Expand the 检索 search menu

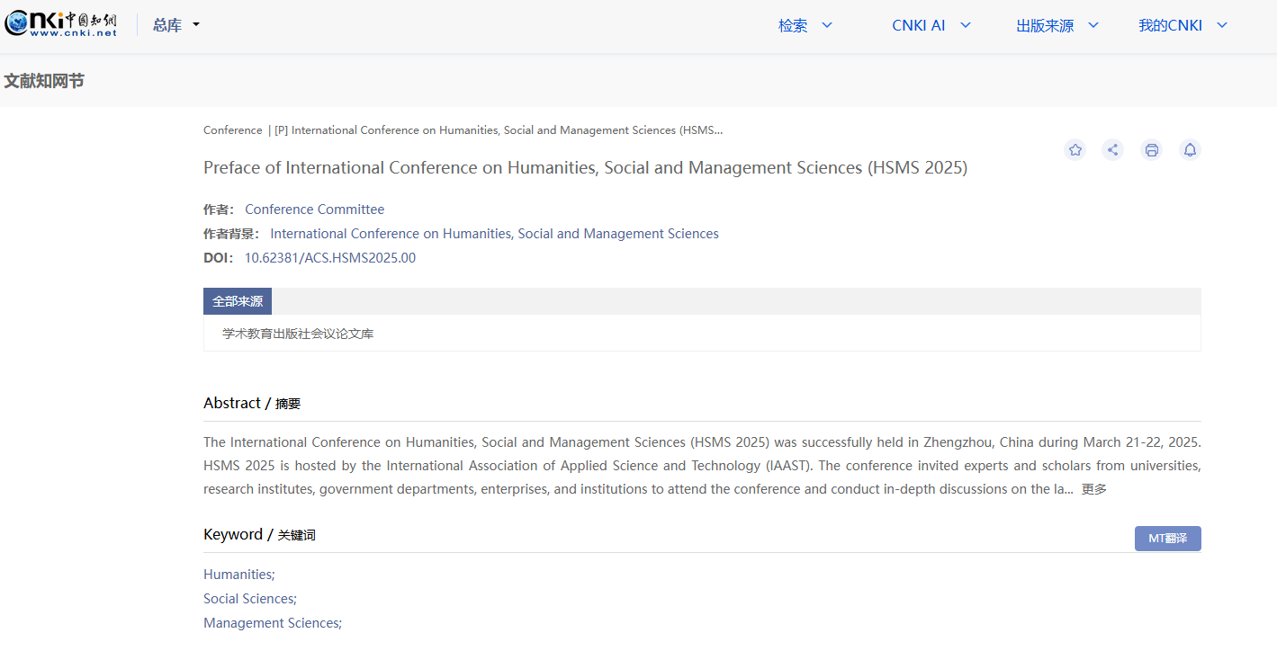[x=805, y=25]
